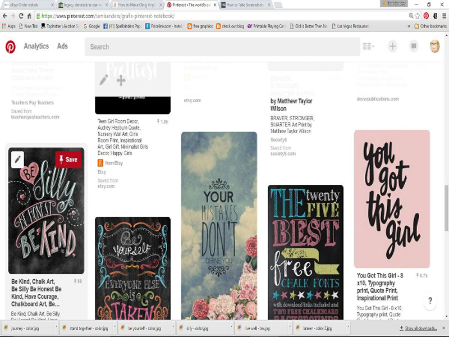Expand options for live well - bw.jpg download
This screenshot has width=449, height=337.
pyautogui.click(x=290, y=327)
